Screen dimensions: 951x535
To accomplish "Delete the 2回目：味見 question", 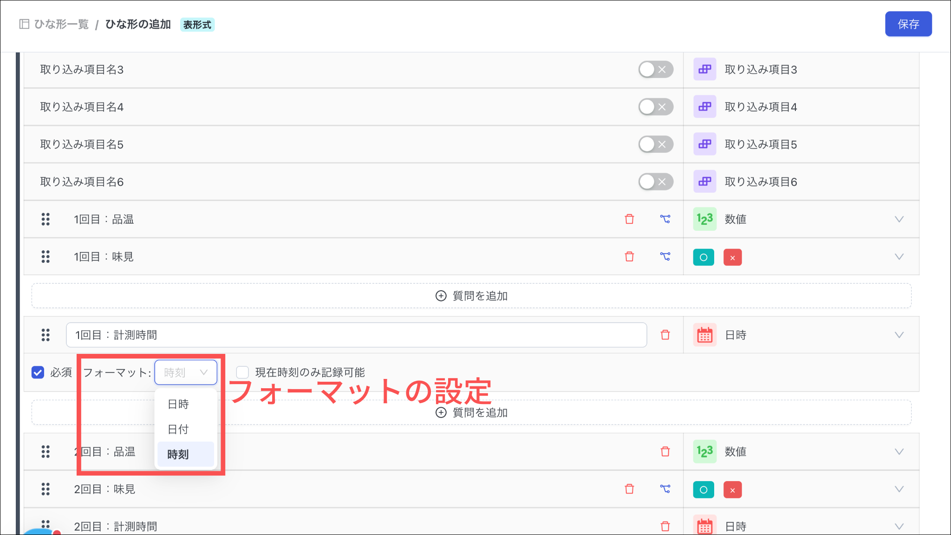I will coord(629,489).
